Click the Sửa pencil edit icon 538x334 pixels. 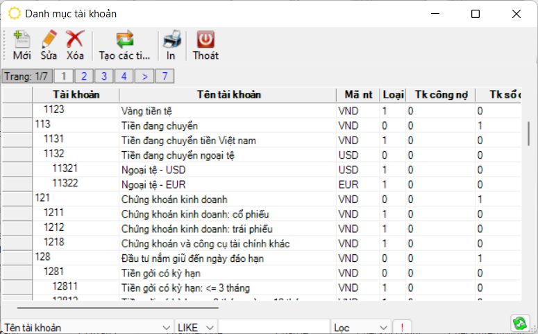coord(49,39)
